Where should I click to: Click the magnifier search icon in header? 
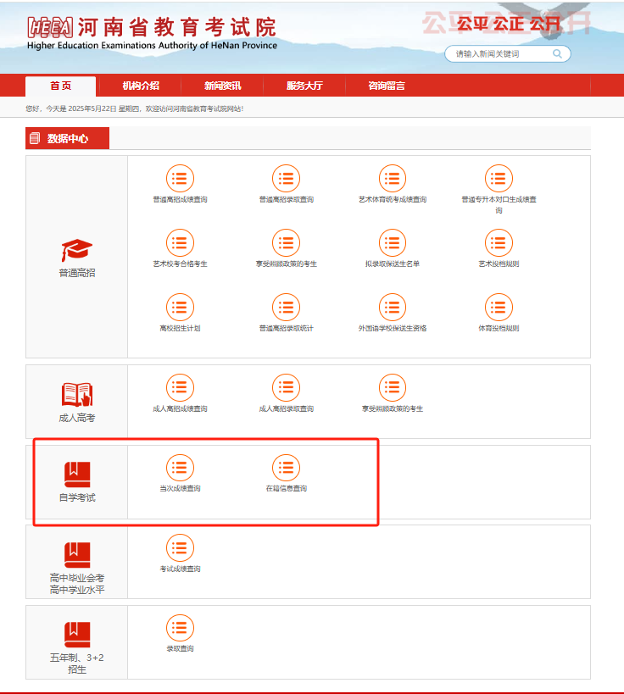(x=557, y=53)
